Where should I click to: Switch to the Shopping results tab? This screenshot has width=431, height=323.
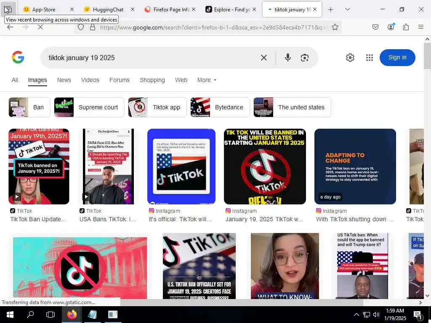[152, 80]
